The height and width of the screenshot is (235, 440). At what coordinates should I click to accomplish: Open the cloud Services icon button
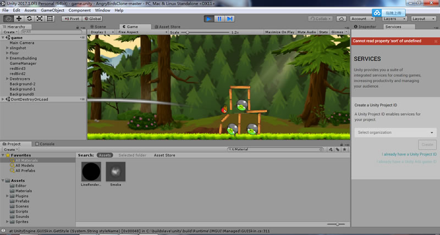(x=341, y=19)
